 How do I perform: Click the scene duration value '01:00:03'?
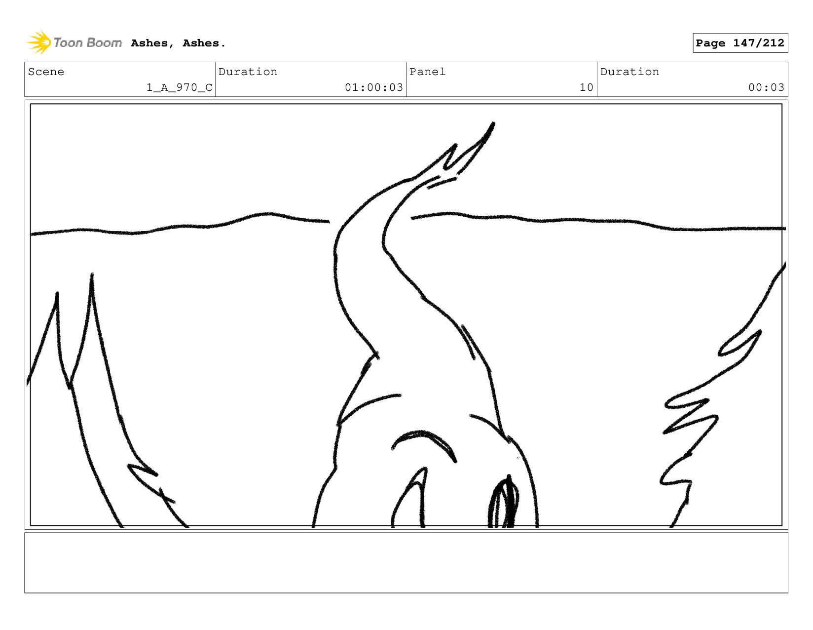tap(374, 88)
